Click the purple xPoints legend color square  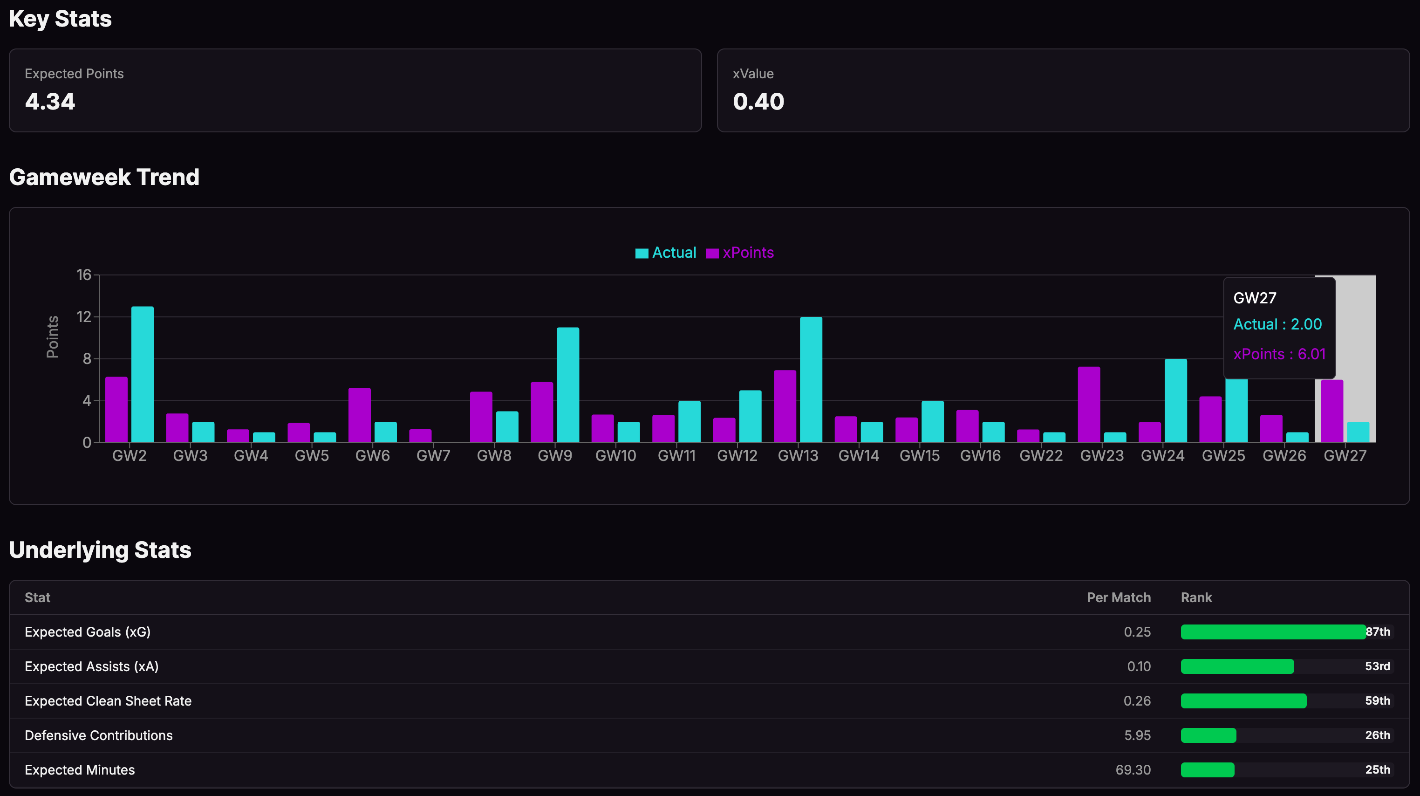712,253
